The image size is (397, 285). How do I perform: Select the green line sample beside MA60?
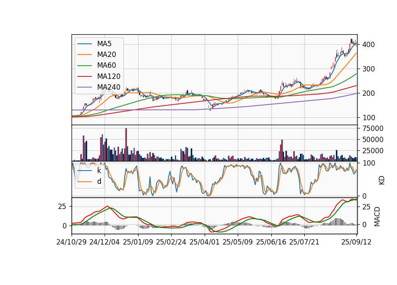pyautogui.click(x=84, y=66)
